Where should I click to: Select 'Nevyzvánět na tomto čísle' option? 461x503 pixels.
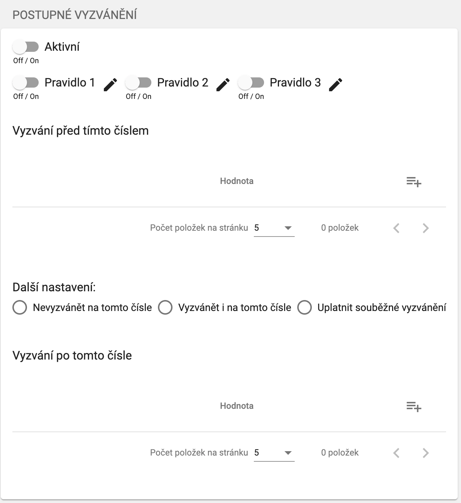coord(20,307)
